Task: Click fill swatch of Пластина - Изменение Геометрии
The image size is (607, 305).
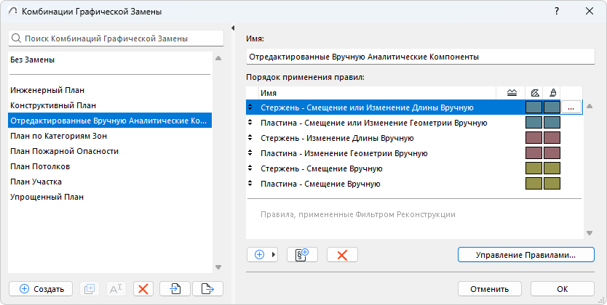Action: tap(533, 153)
